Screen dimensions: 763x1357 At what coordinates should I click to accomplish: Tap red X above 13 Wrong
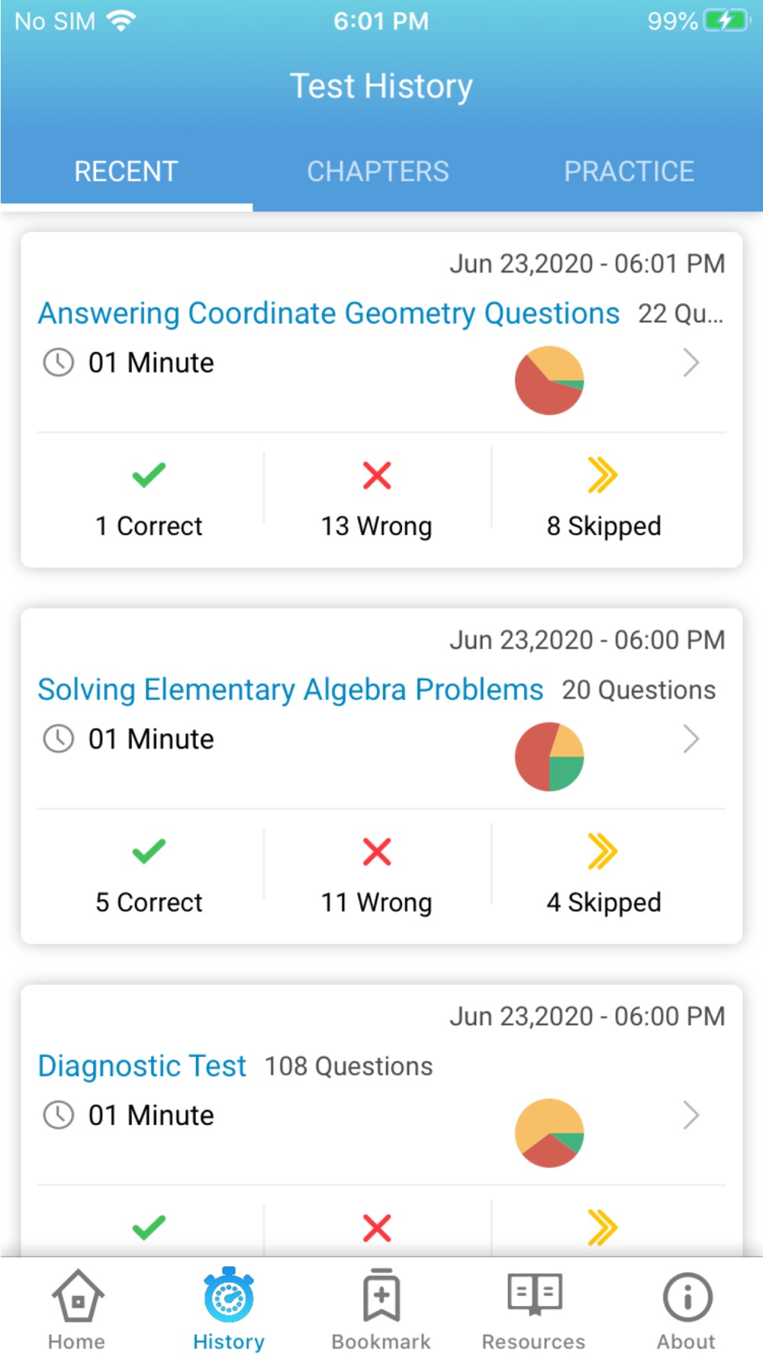pos(377,475)
